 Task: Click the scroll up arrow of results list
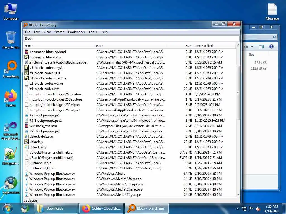coord(238,45)
